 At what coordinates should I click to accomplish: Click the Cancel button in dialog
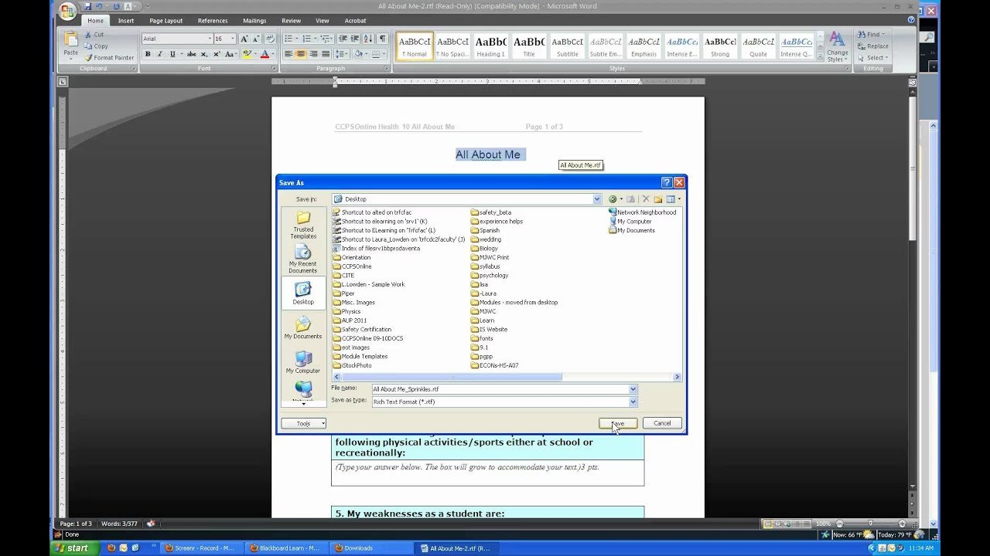[x=662, y=423]
